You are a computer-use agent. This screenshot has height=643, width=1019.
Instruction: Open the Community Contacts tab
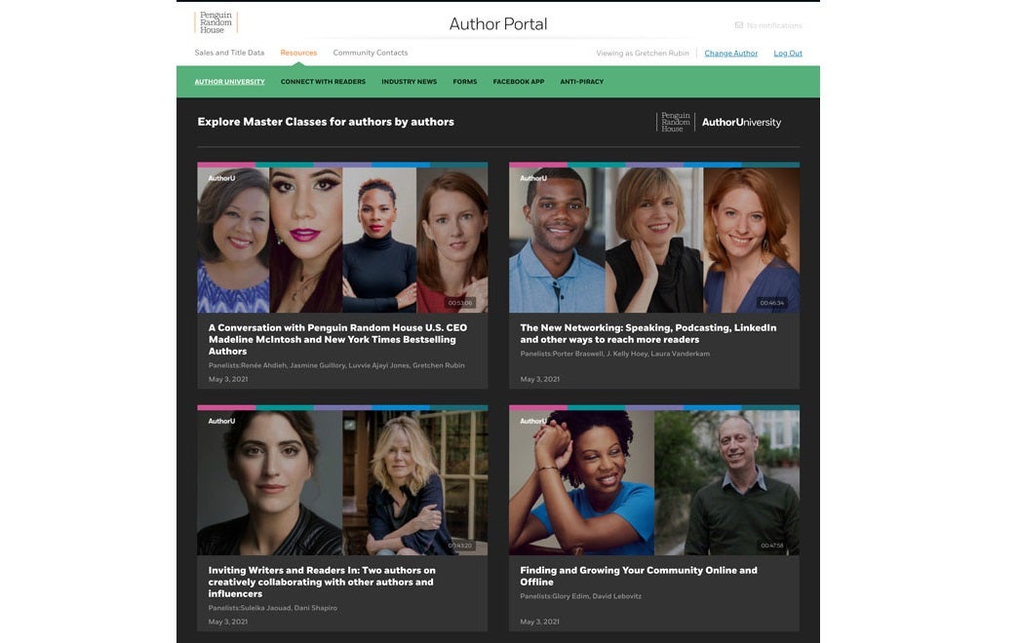[371, 53]
